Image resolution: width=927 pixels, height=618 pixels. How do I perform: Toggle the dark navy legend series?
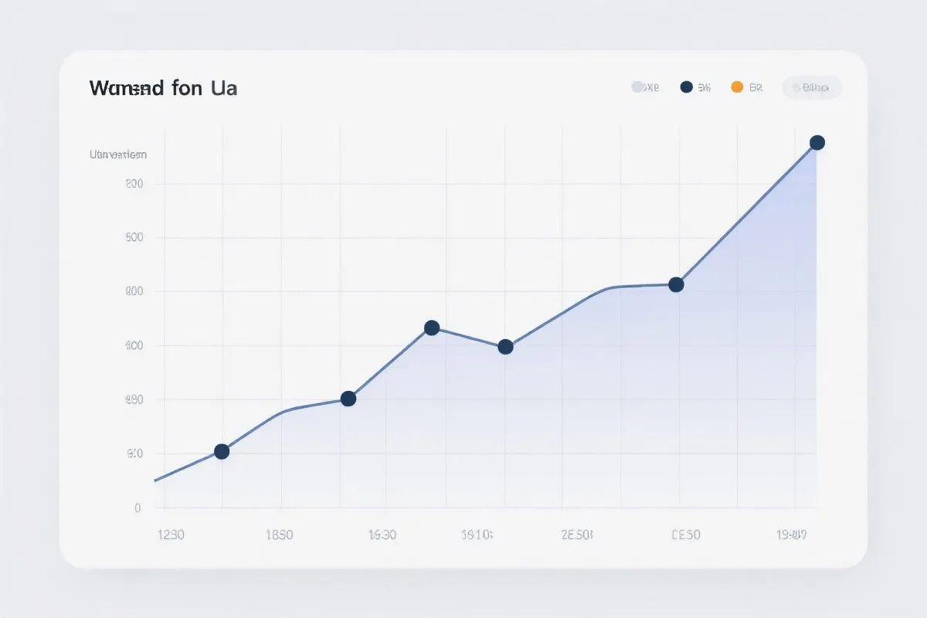[686, 87]
